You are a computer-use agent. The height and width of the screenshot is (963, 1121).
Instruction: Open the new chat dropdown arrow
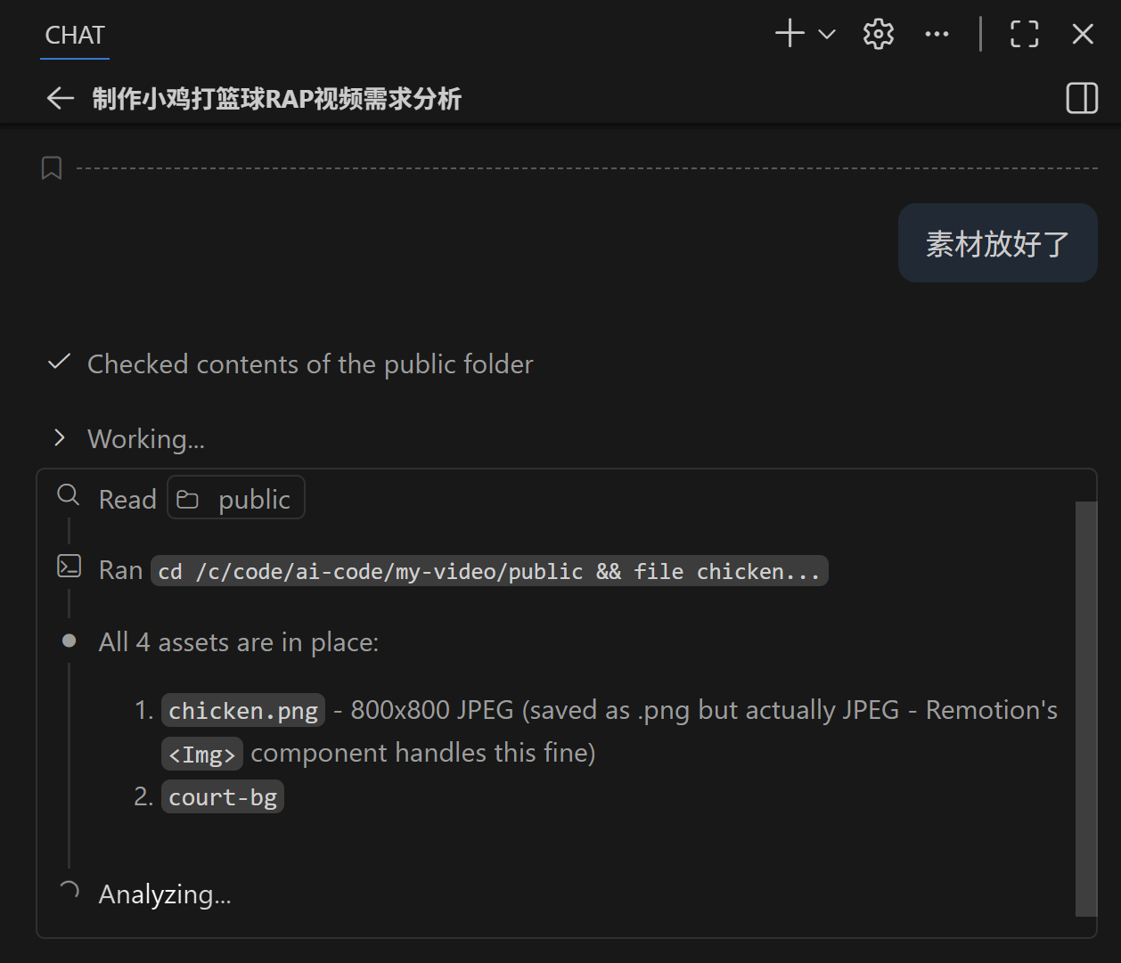click(x=827, y=35)
